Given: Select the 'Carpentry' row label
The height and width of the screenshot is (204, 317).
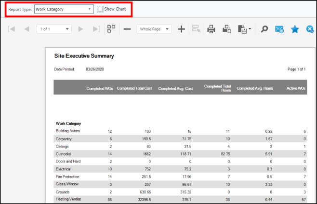Looking at the screenshot, I should (64, 139).
